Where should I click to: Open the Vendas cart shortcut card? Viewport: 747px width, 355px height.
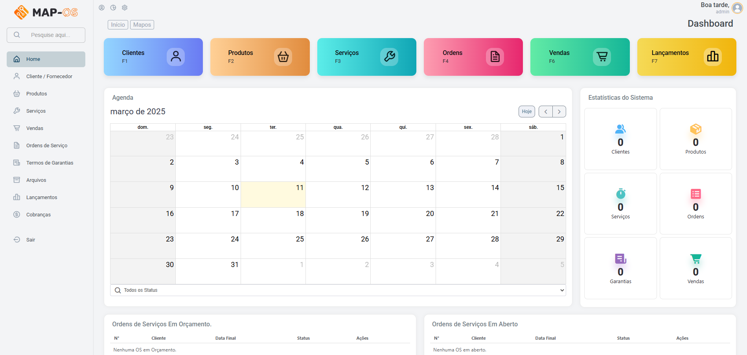[580, 57]
